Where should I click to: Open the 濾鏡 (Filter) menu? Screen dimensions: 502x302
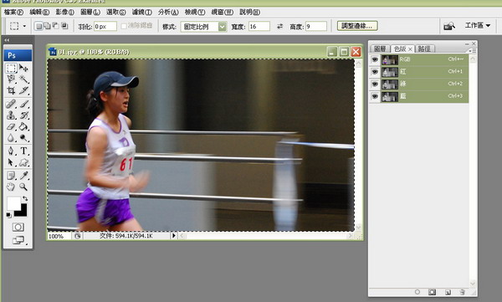[x=142, y=13]
